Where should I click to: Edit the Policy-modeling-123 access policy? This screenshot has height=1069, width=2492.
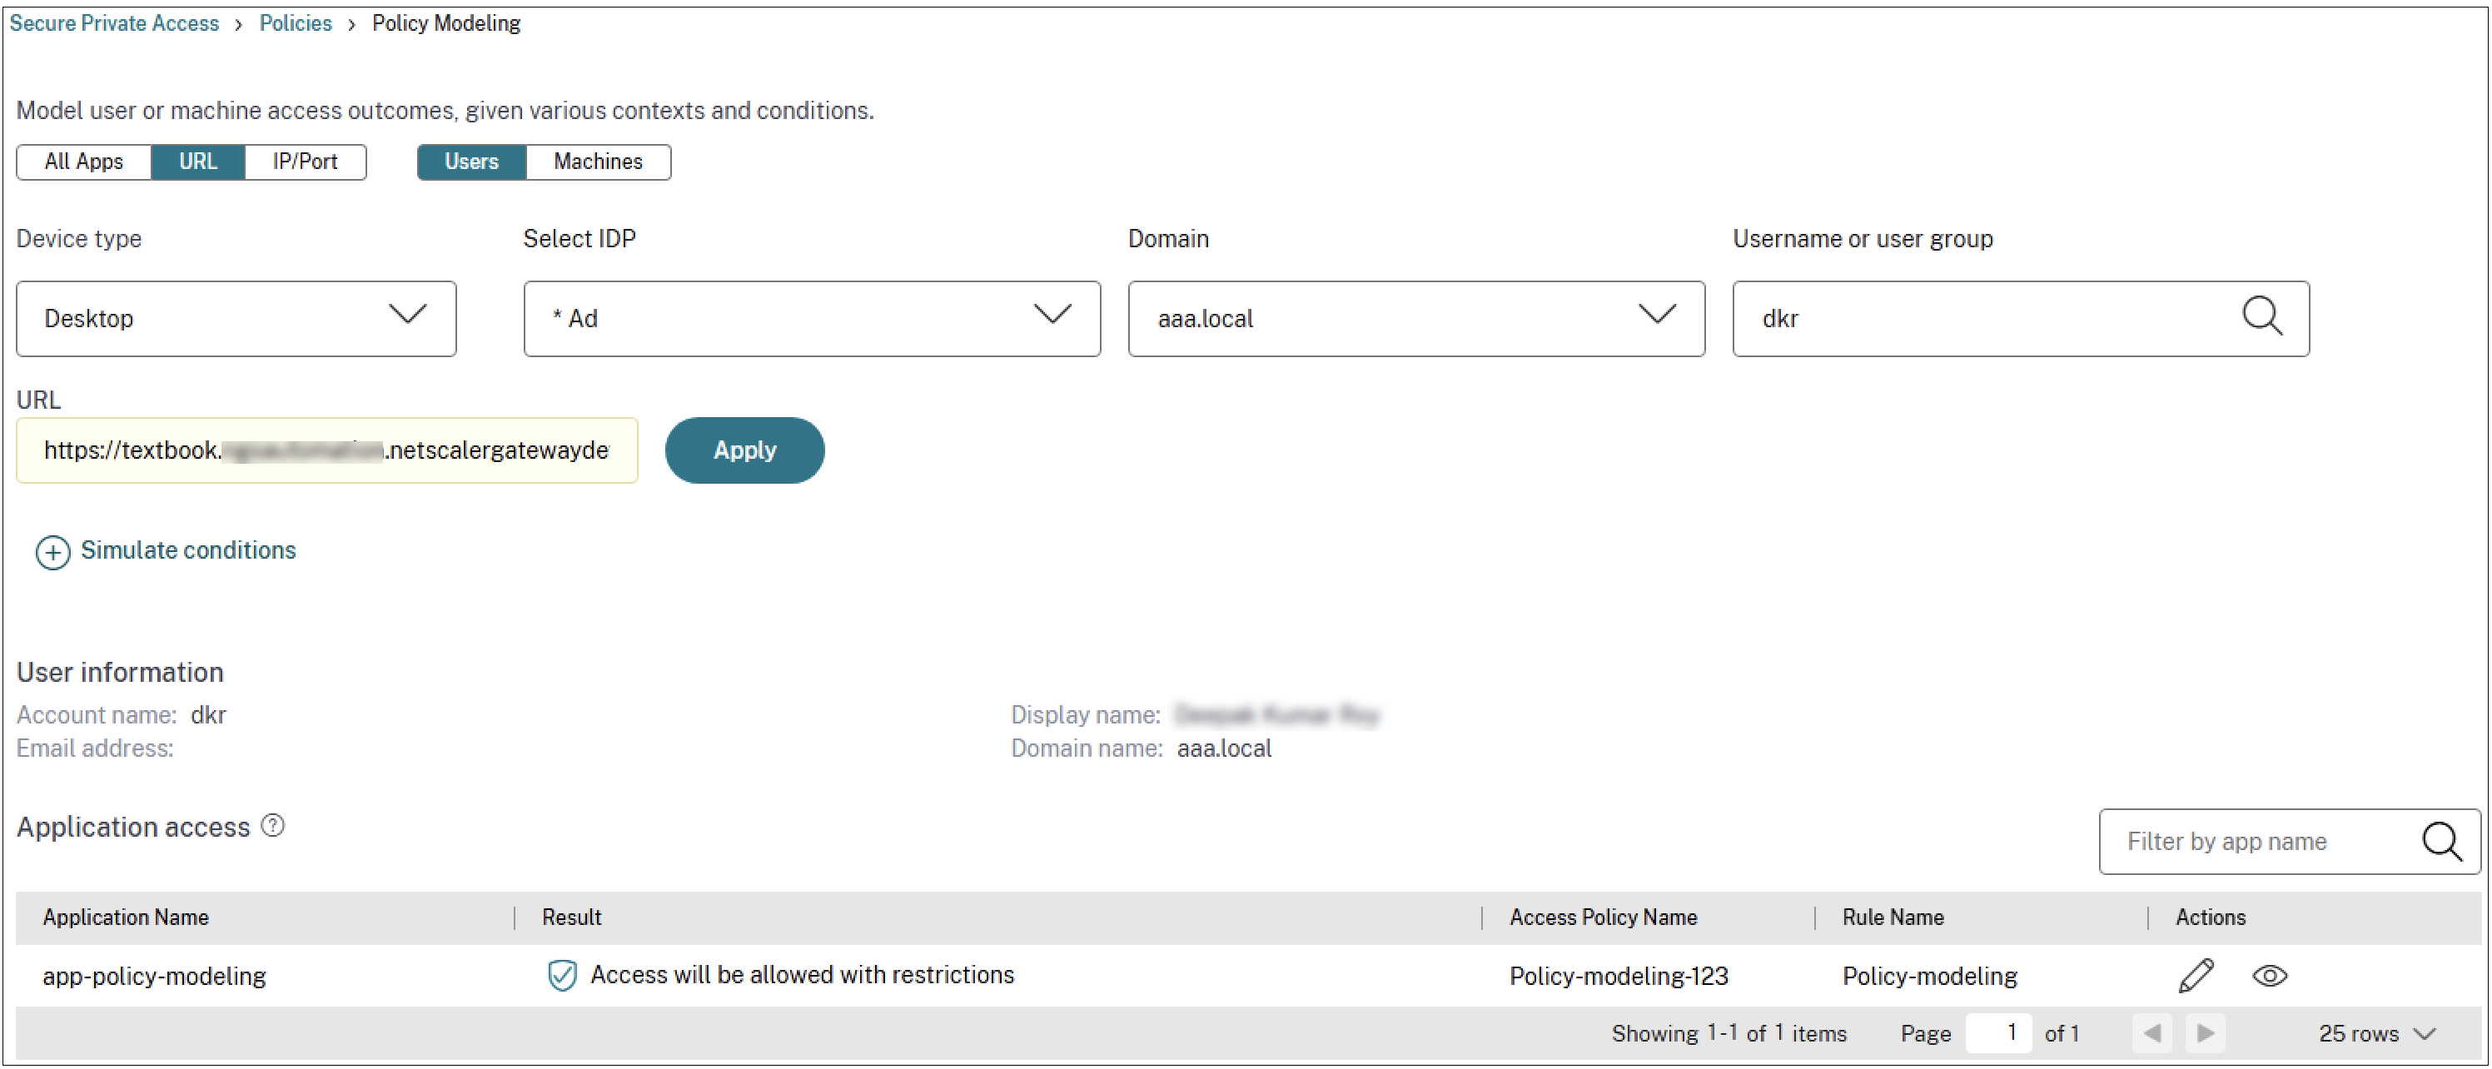[2197, 975]
